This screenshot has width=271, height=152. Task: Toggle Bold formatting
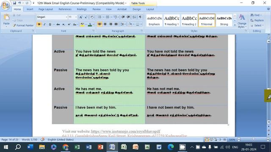pos(39,24)
